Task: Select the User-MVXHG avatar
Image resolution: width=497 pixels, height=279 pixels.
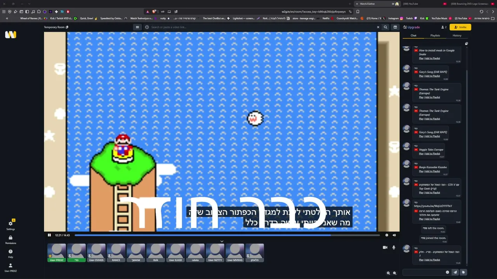Action: pos(235,253)
